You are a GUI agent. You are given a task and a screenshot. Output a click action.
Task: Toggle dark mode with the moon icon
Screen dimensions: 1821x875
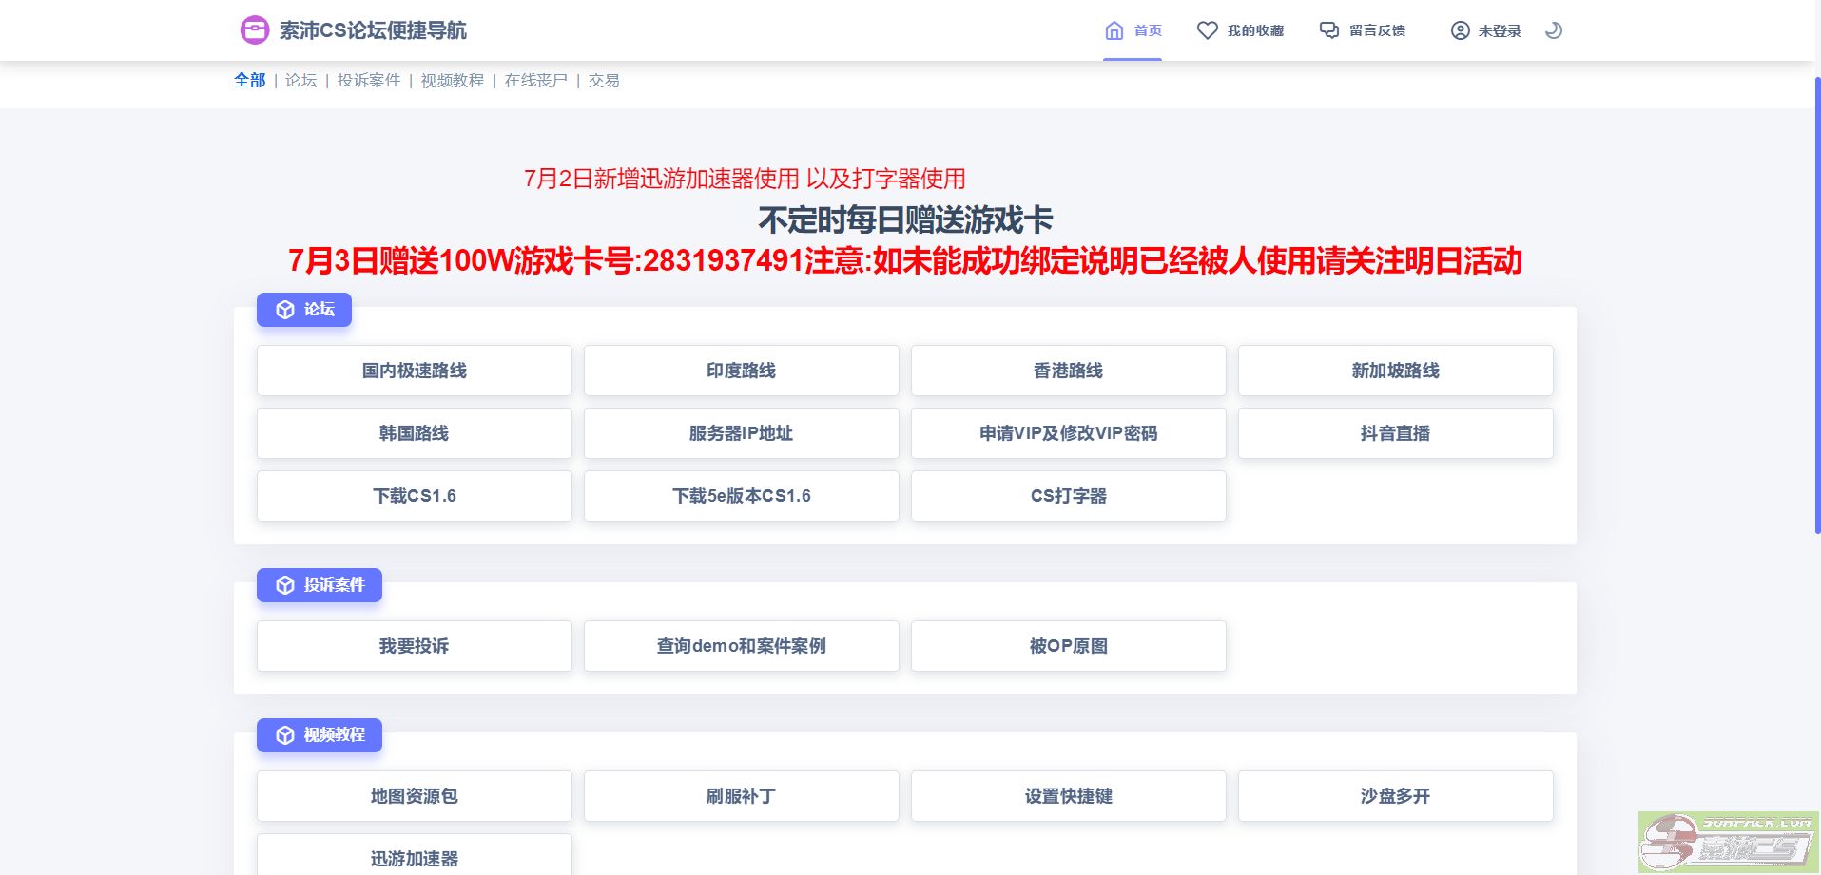(x=1554, y=30)
